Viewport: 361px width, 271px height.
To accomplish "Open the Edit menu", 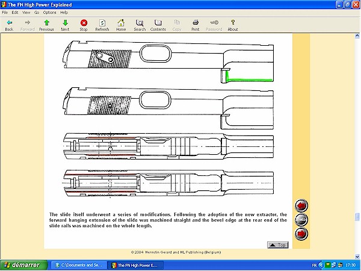I will [15, 13].
